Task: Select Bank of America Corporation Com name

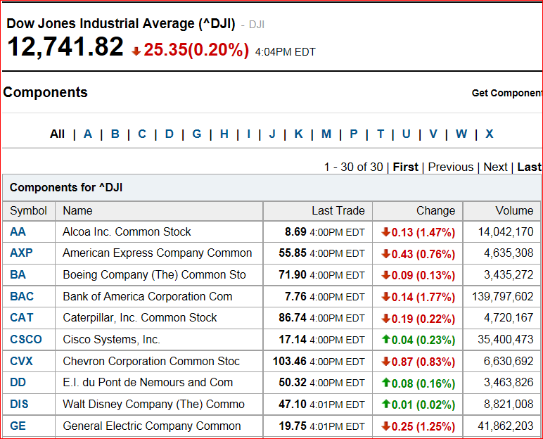Action: 148,296
